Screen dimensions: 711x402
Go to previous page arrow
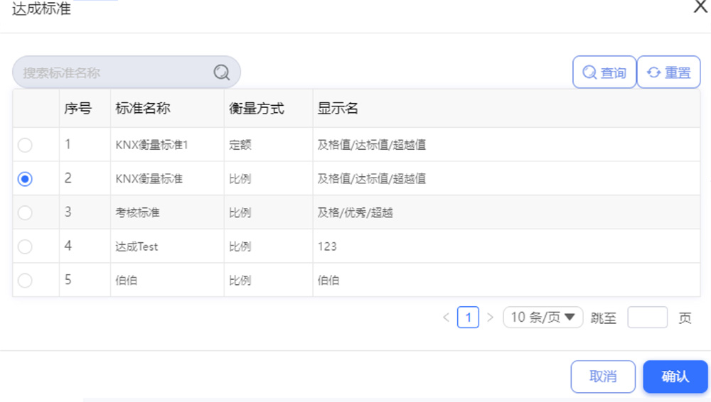click(447, 317)
